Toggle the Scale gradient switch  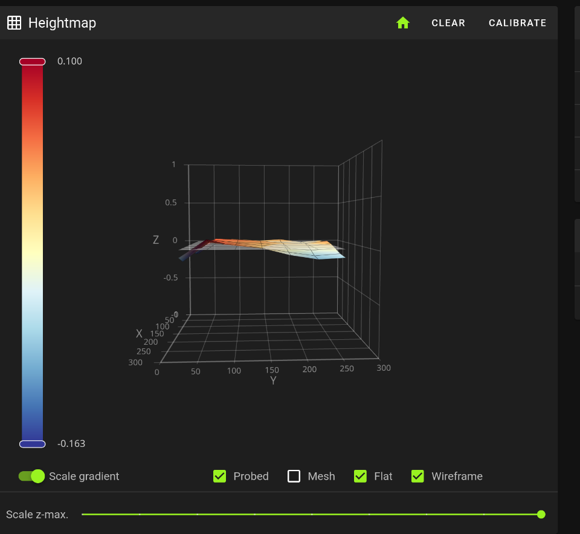point(32,476)
